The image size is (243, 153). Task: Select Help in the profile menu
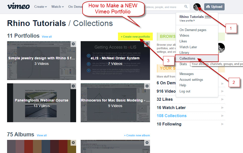coord(183,85)
